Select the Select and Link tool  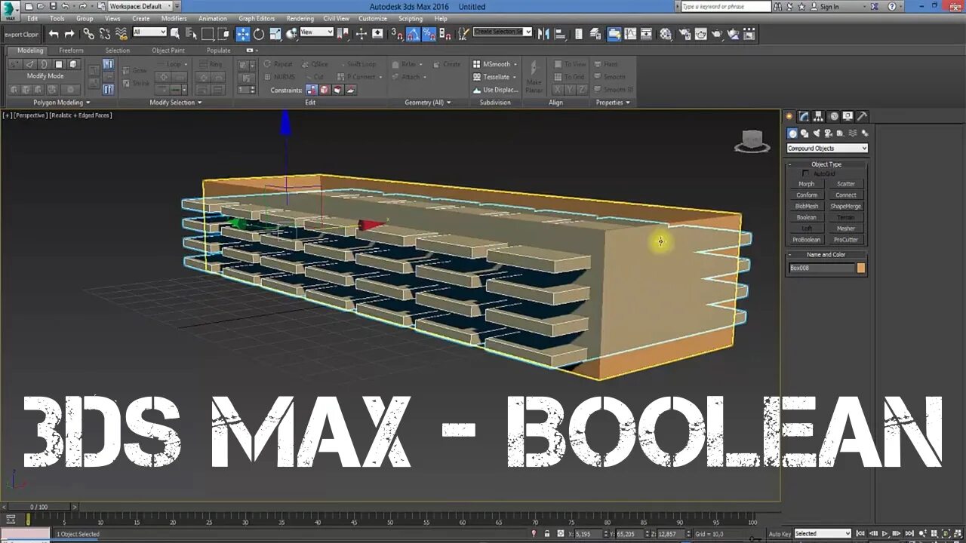click(x=89, y=34)
